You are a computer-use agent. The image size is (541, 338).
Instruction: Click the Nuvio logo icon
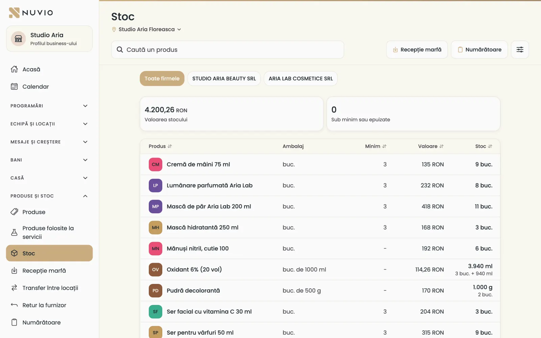(x=14, y=13)
